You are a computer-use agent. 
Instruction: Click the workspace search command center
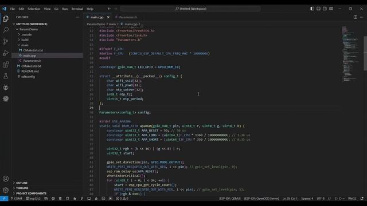click(190, 9)
